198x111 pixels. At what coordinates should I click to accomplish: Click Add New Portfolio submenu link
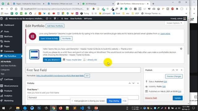pyautogui.click(x=8, y=66)
